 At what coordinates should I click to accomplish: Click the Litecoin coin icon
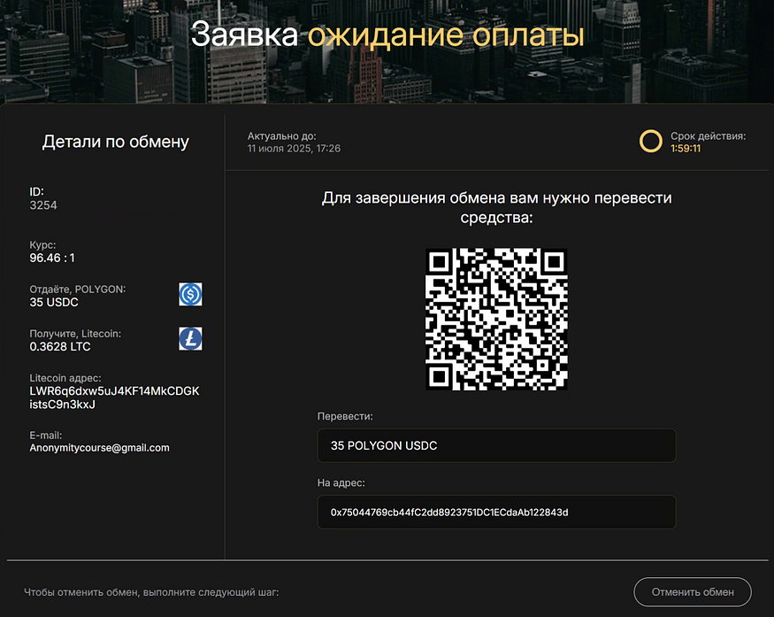coord(190,339)
